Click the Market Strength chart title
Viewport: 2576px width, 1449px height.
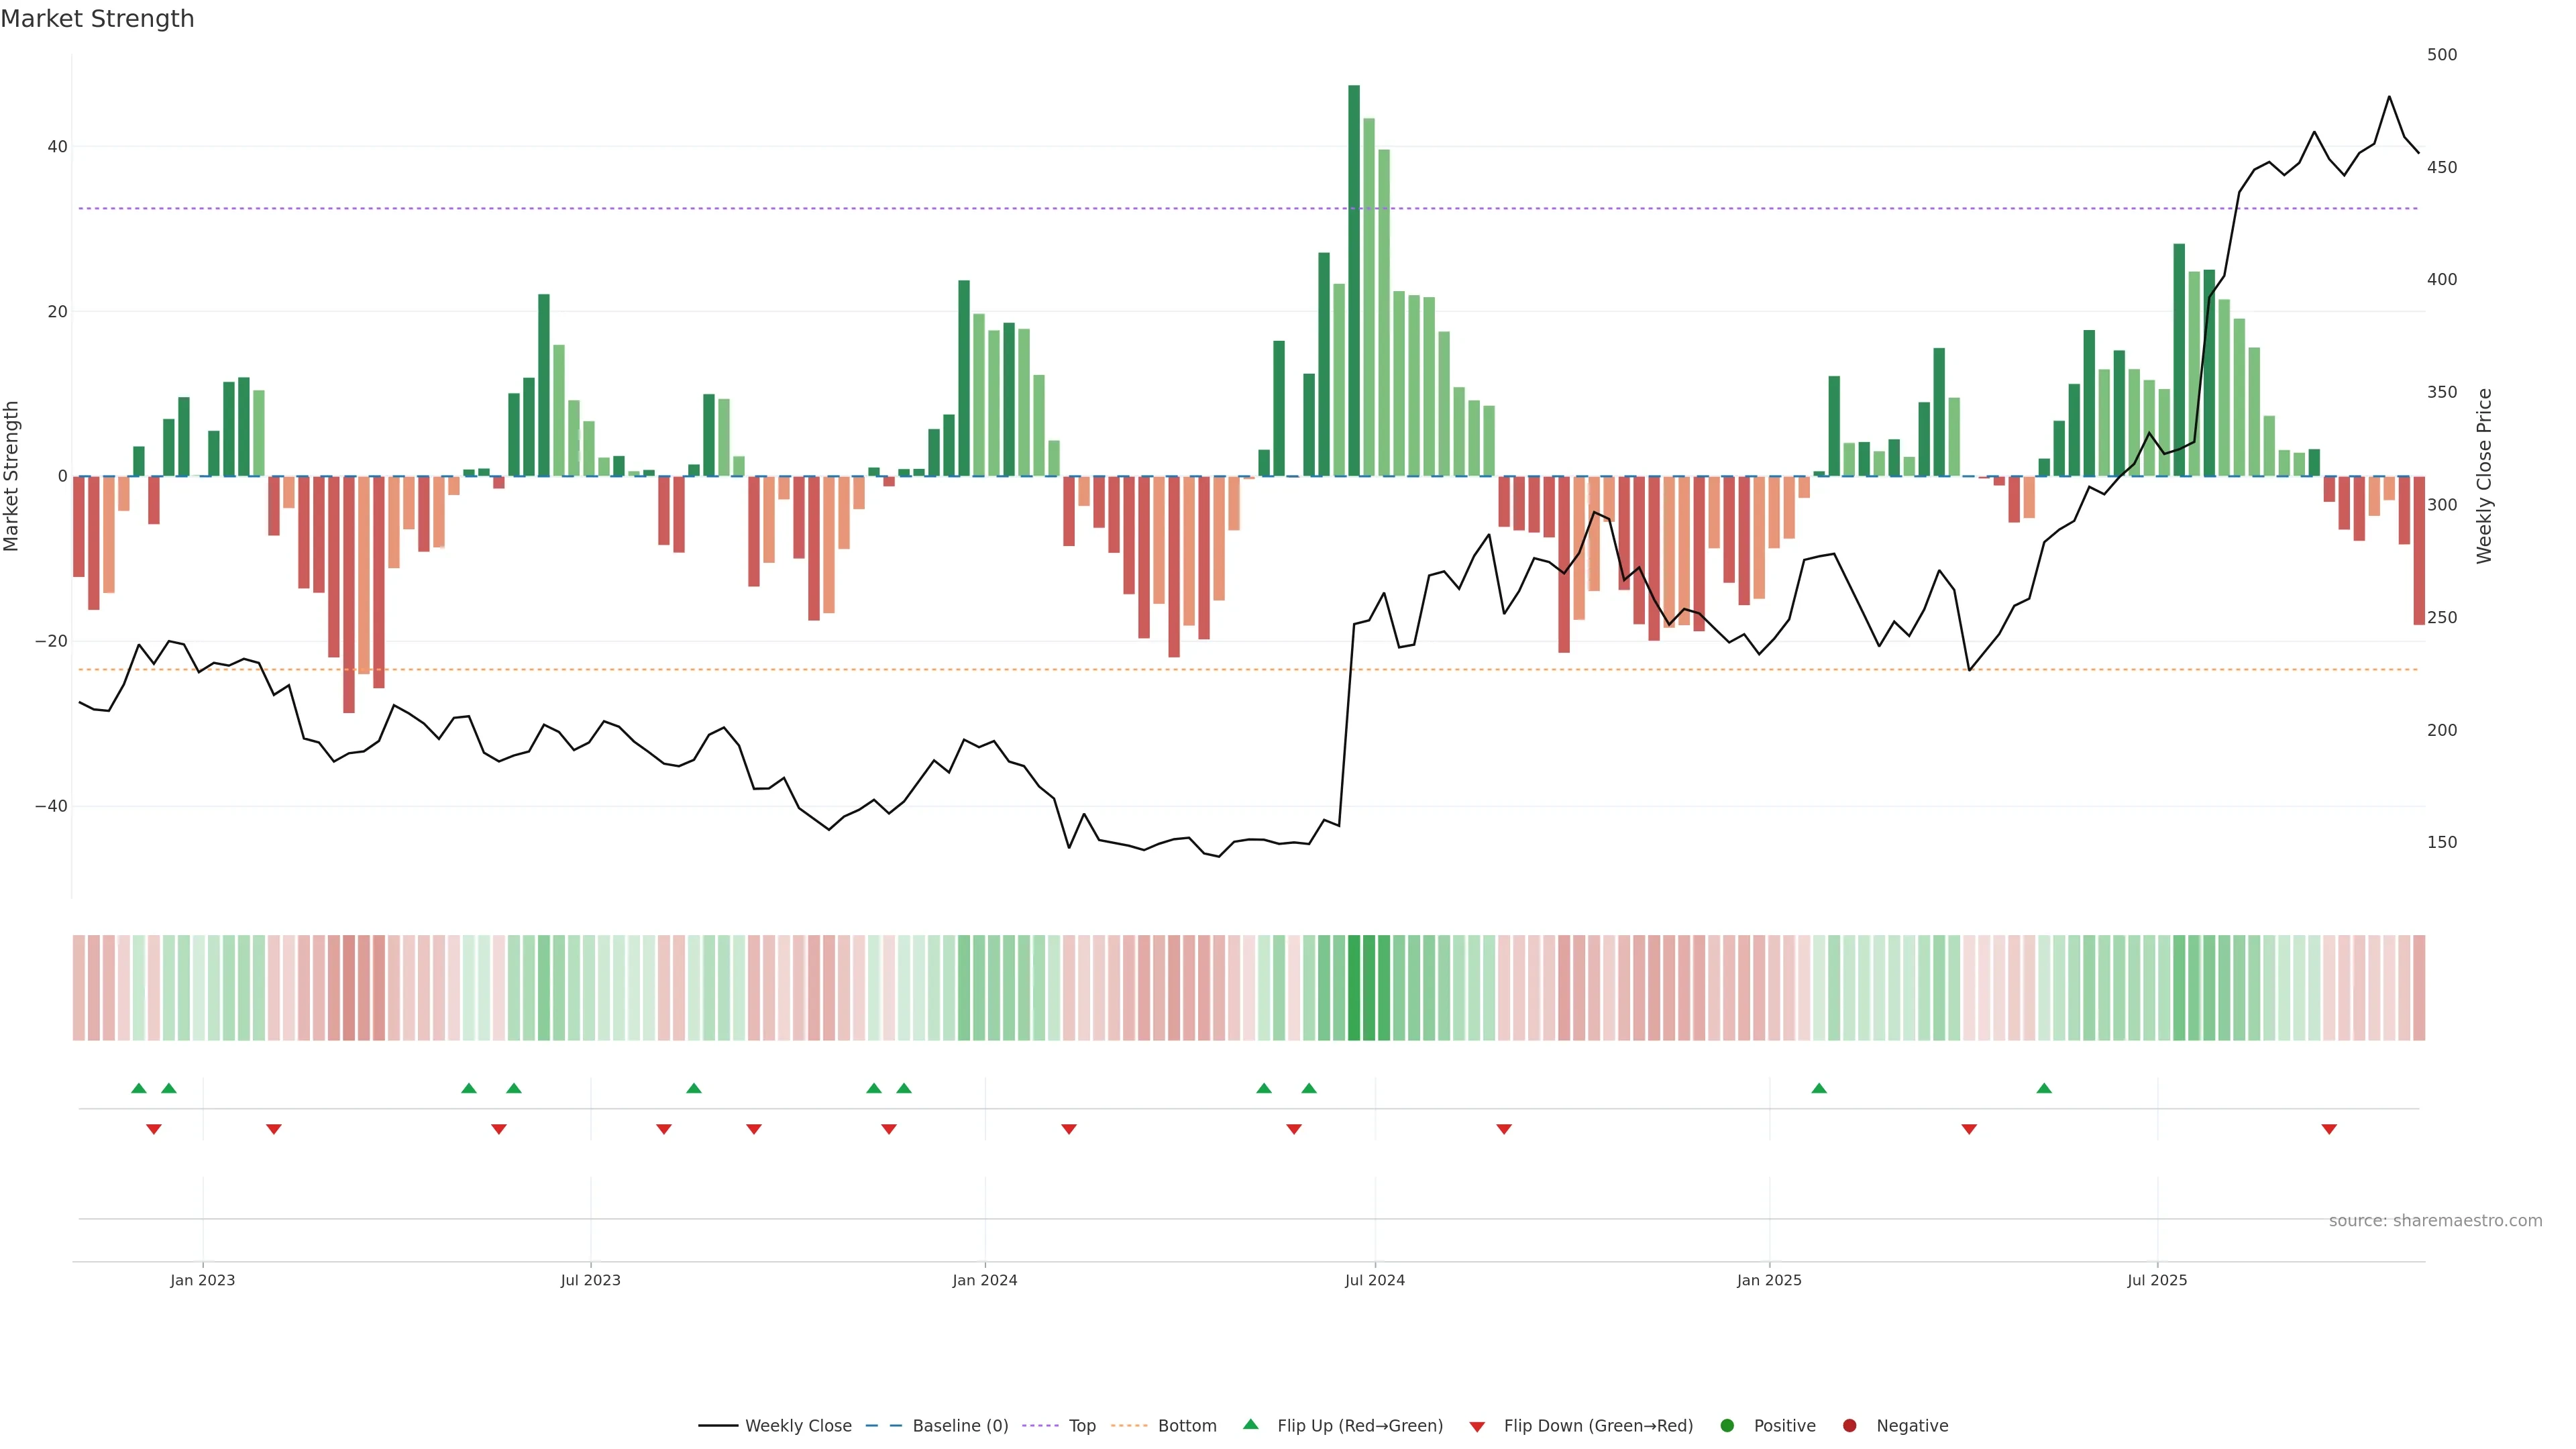coord(97,19)
